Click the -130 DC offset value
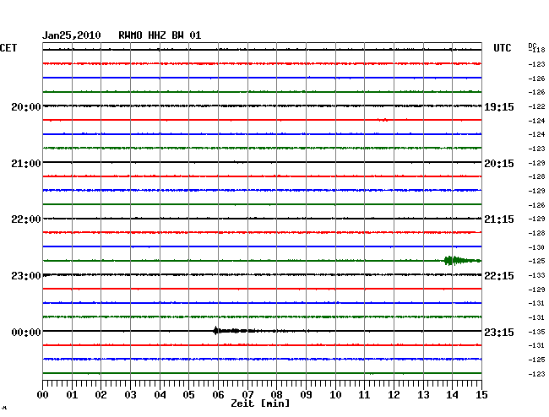The height and width of the screenshot is (417, 549). click(536, 247)
